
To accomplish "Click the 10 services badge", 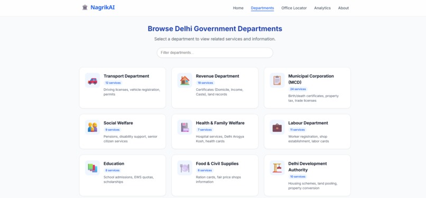I will click(x=298, y=177).
